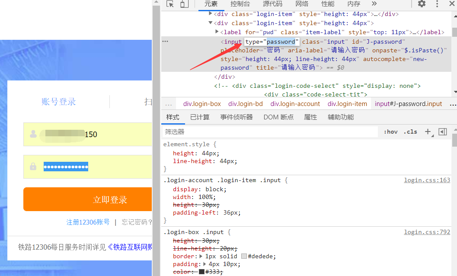Open the login.css:163 source link
457x276 pixels.
click(x=427, y=180)
